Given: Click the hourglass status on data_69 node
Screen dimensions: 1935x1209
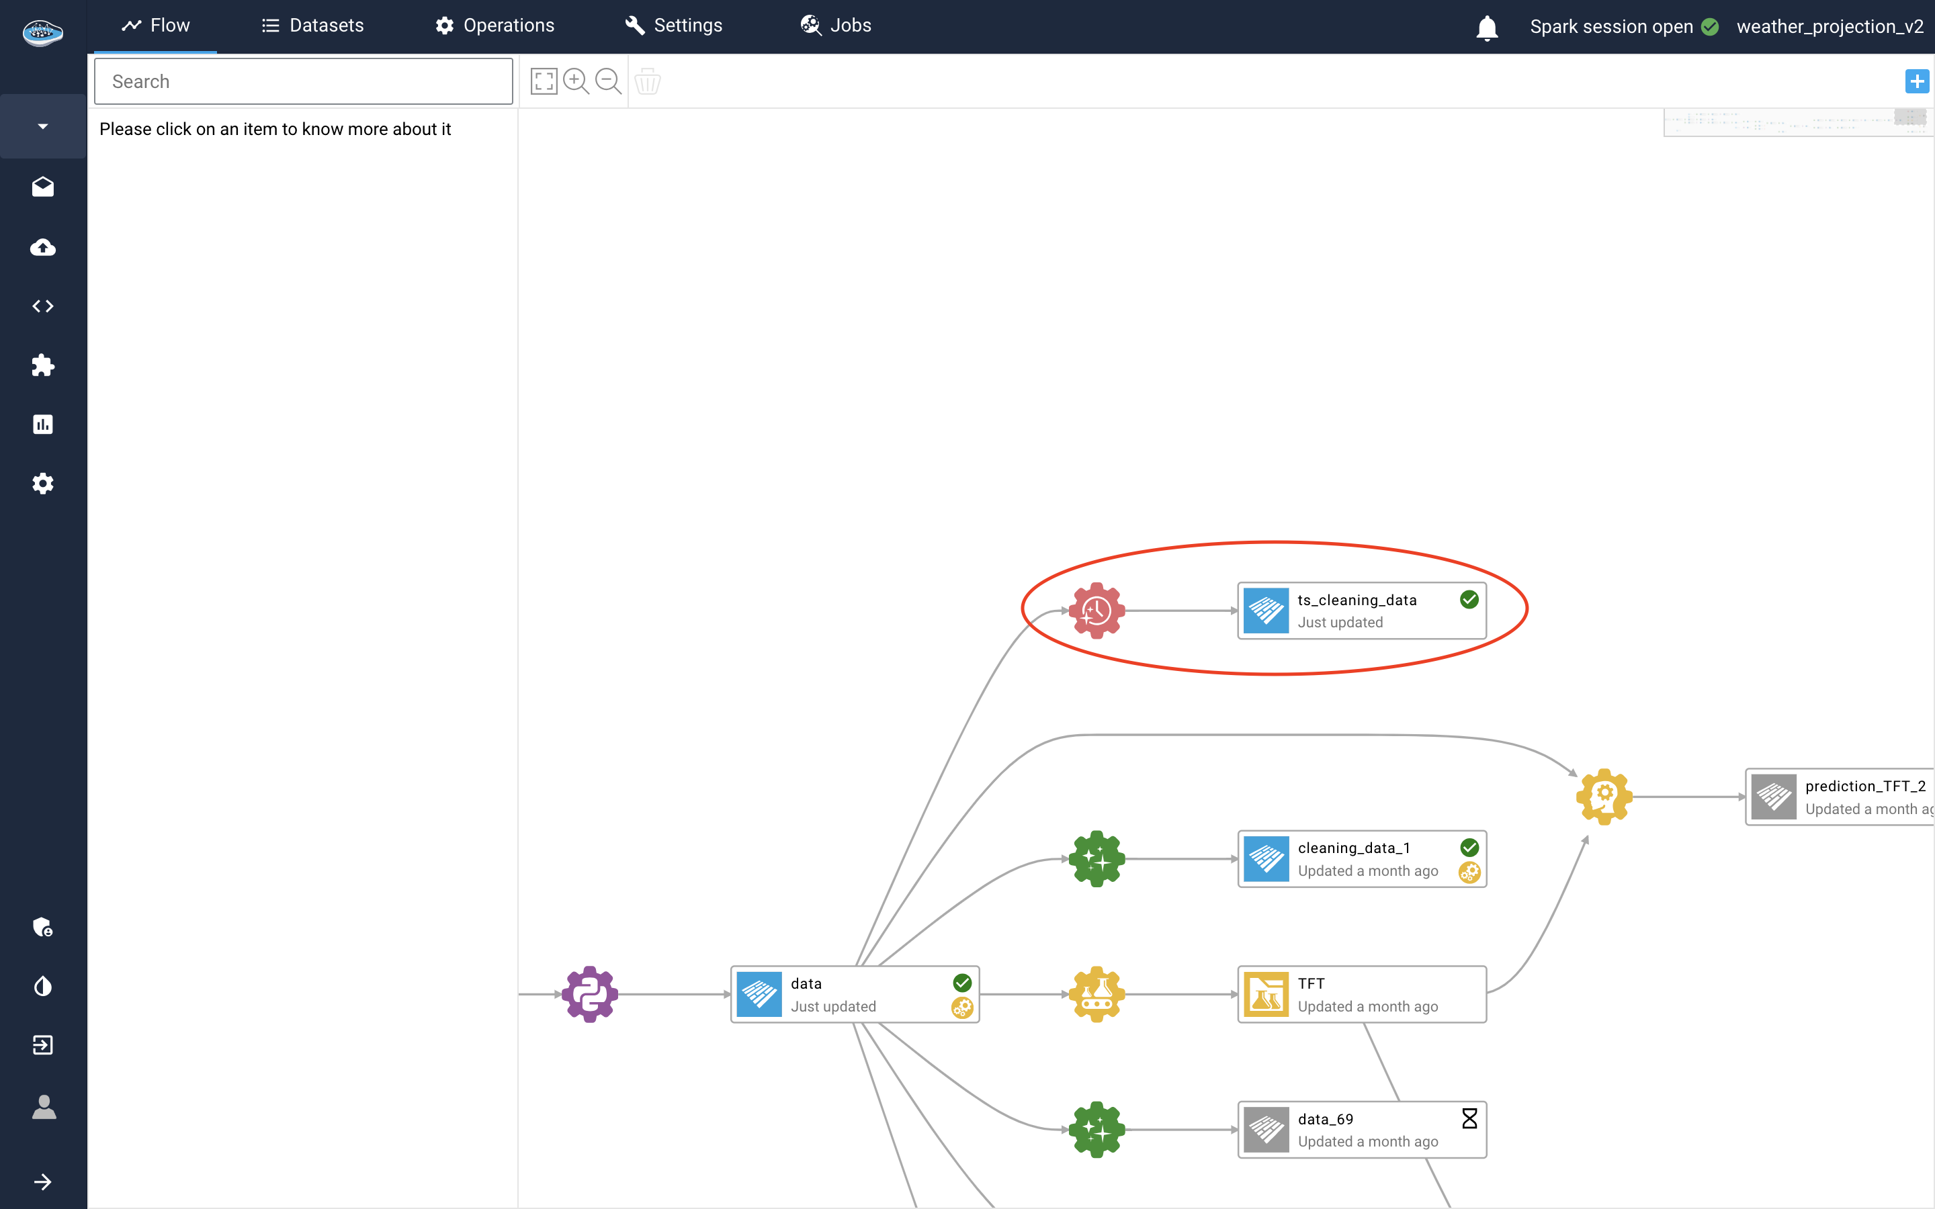Looking at the screenshot, I should coord(1469,1118).
